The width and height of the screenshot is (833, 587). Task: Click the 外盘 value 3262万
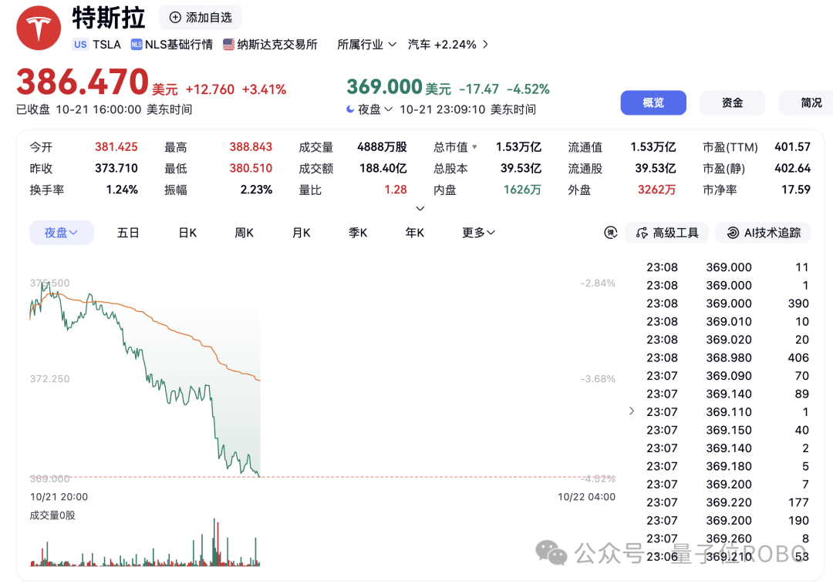[x=656, y=190]
